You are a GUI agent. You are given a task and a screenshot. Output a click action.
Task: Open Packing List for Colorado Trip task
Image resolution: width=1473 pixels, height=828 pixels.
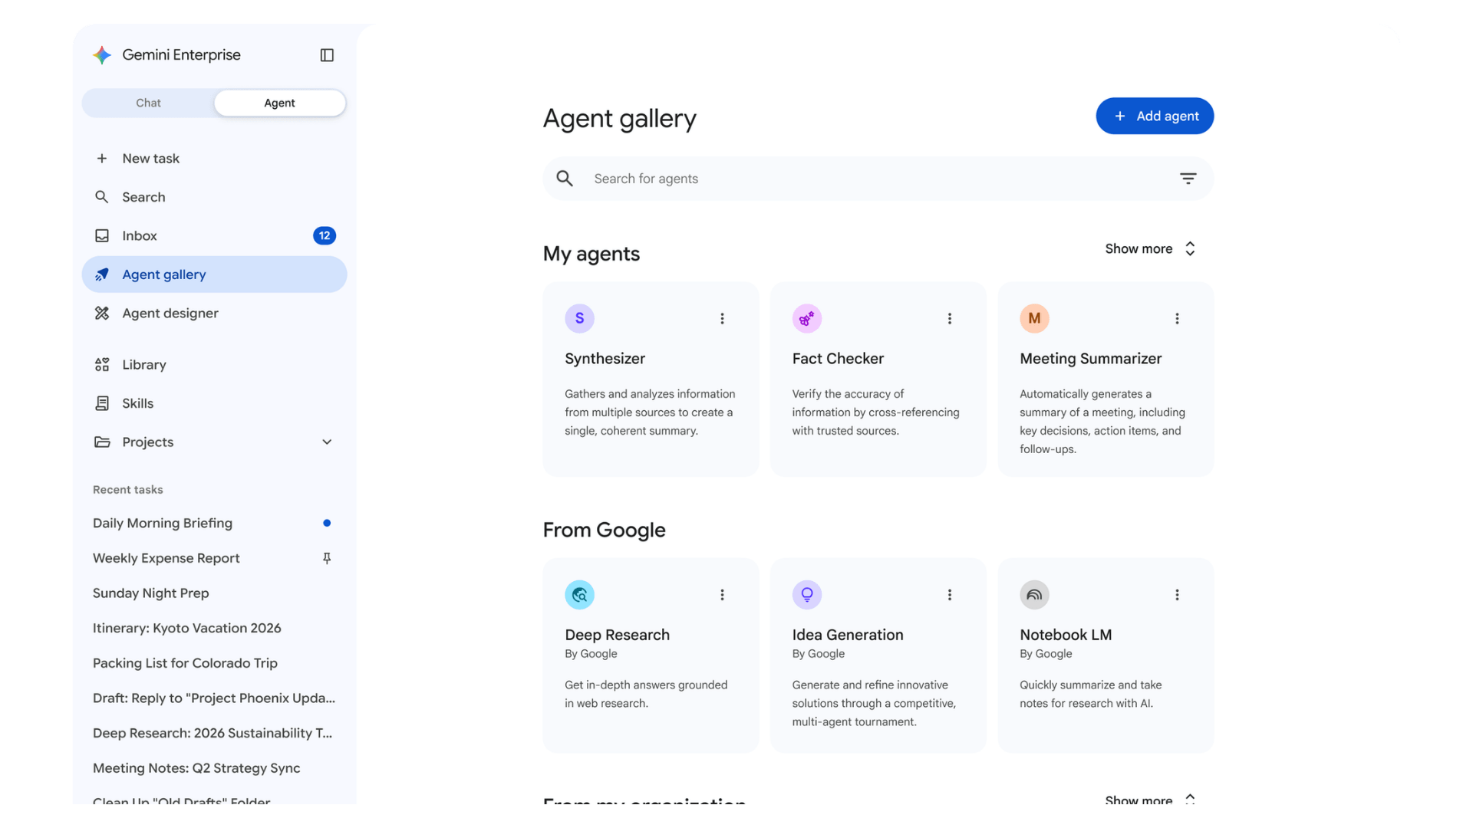[x=185, y=663]
